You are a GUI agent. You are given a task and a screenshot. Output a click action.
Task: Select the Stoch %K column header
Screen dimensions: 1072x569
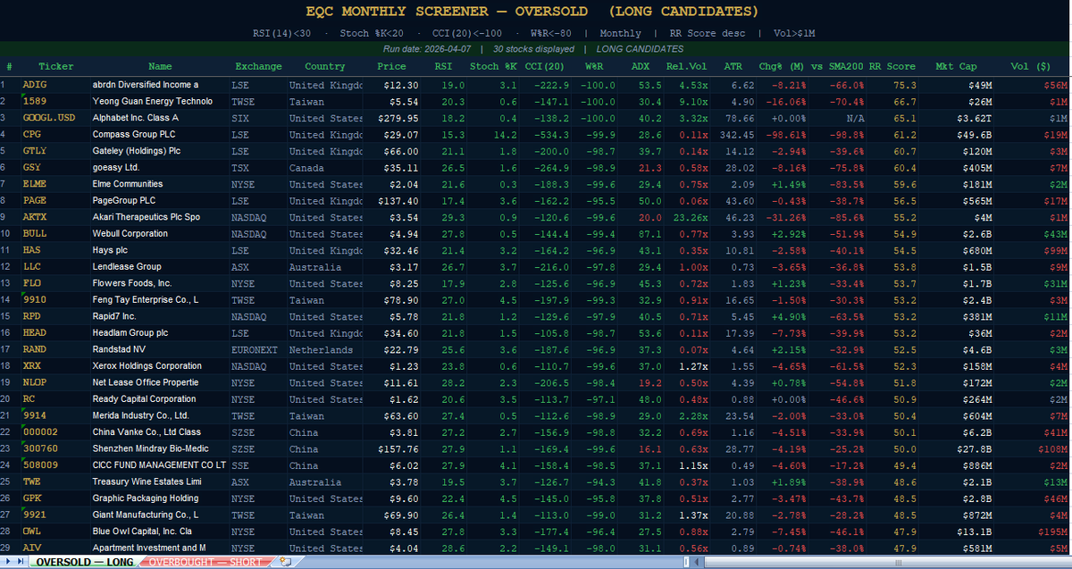(x=493, y=66)
